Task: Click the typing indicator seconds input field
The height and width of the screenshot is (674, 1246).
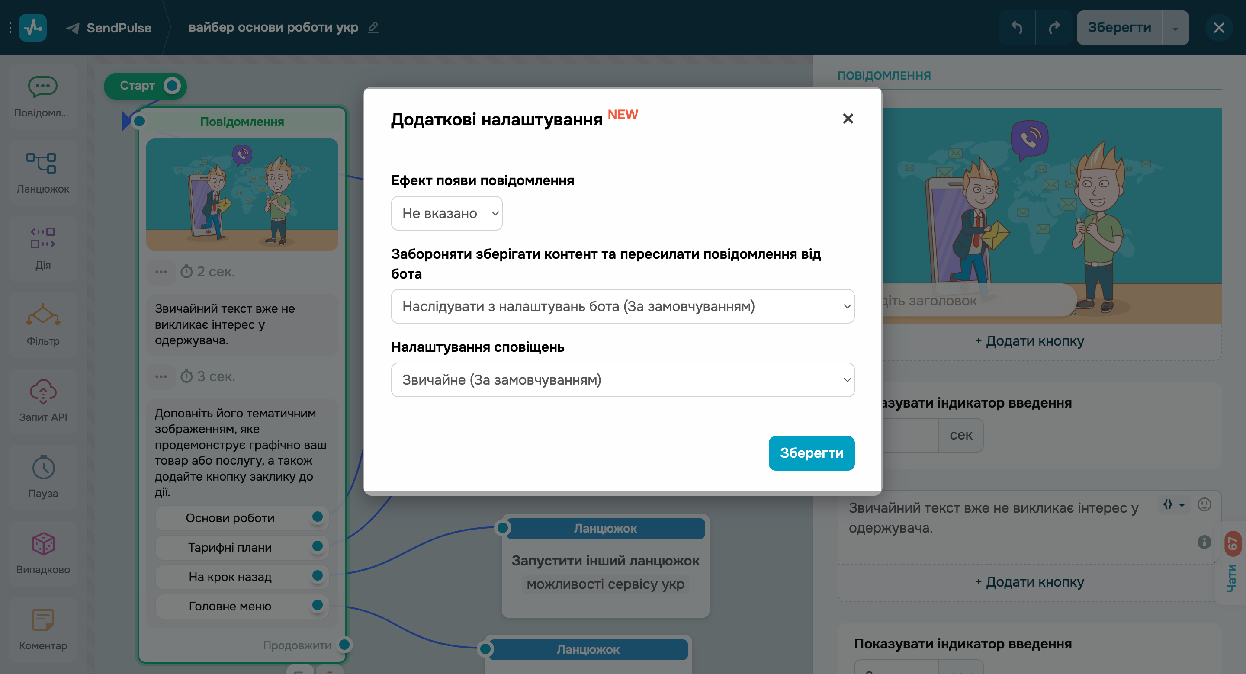Action: [x=909, y=435]
